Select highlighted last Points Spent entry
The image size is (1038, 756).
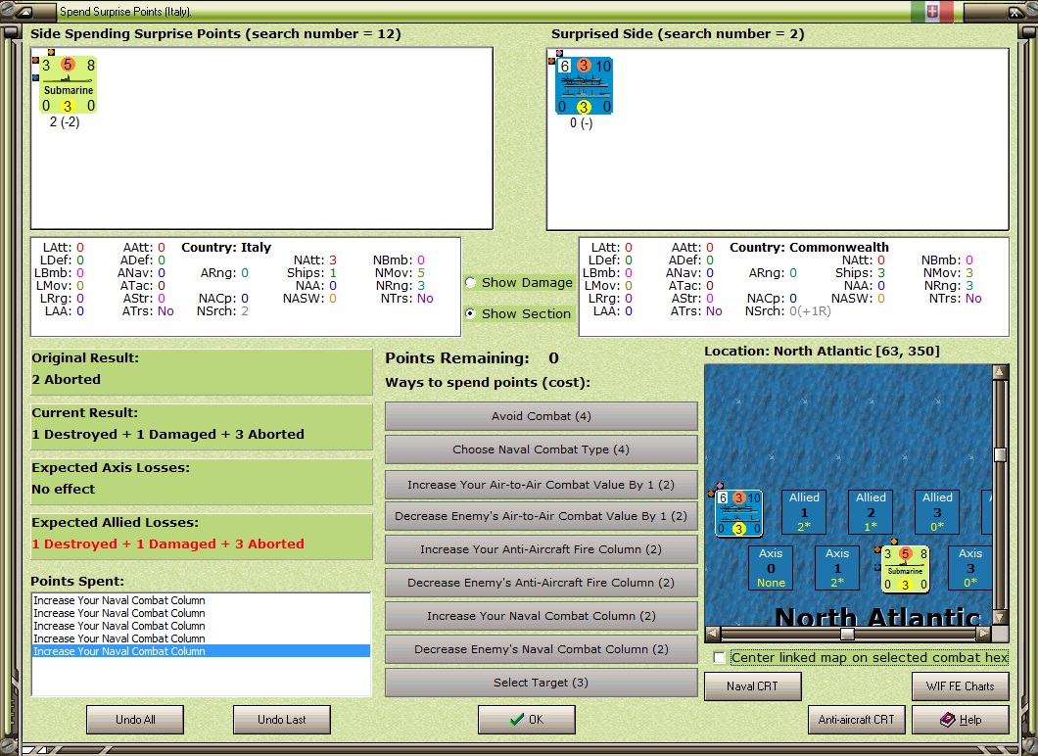tap(201, 651)
